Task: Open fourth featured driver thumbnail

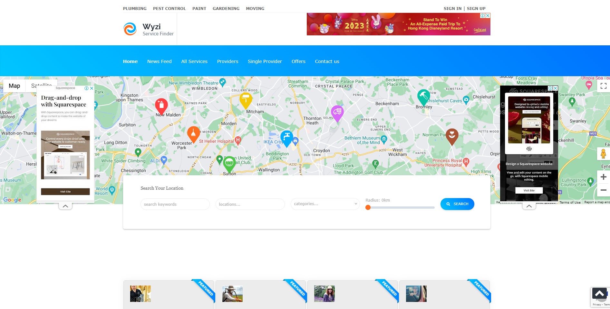Action: pos(416,294)
